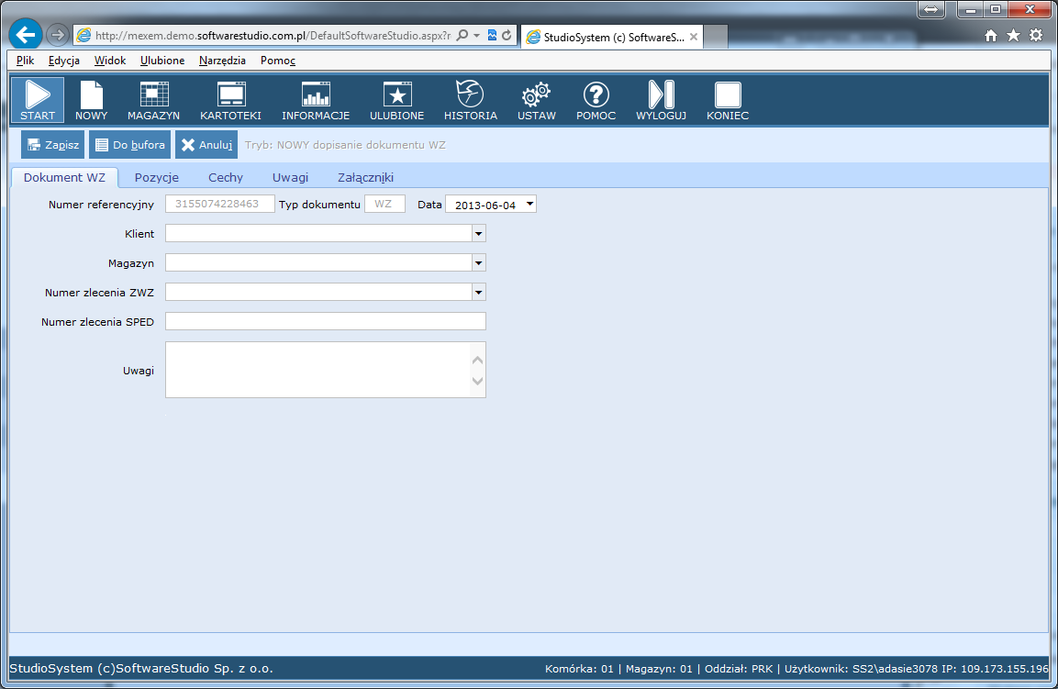Click the Uwagi textarea scroll down arrow

pos(478,382)
